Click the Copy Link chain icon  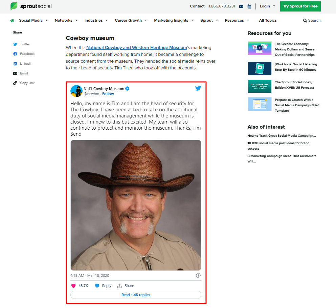pos(15,83)
